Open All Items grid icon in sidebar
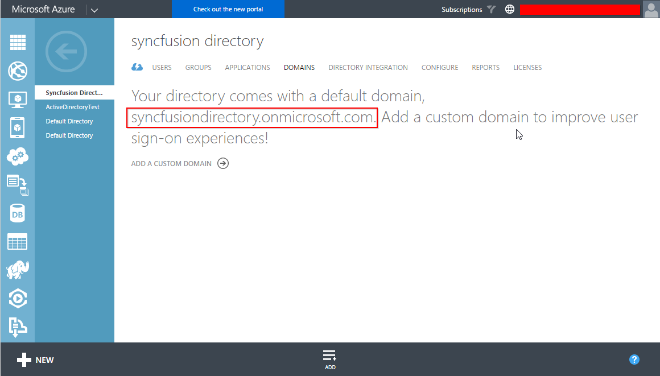Viewport: 660px width, 376px height. pos(18,42)
